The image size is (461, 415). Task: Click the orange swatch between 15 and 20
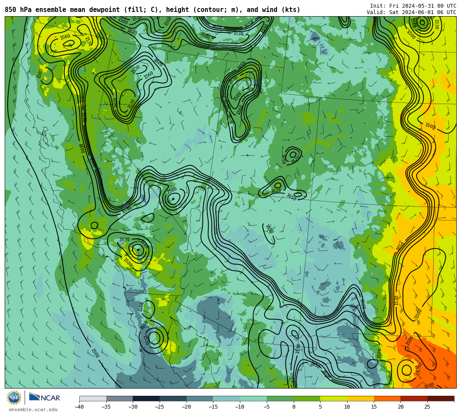tap(387, 398)
